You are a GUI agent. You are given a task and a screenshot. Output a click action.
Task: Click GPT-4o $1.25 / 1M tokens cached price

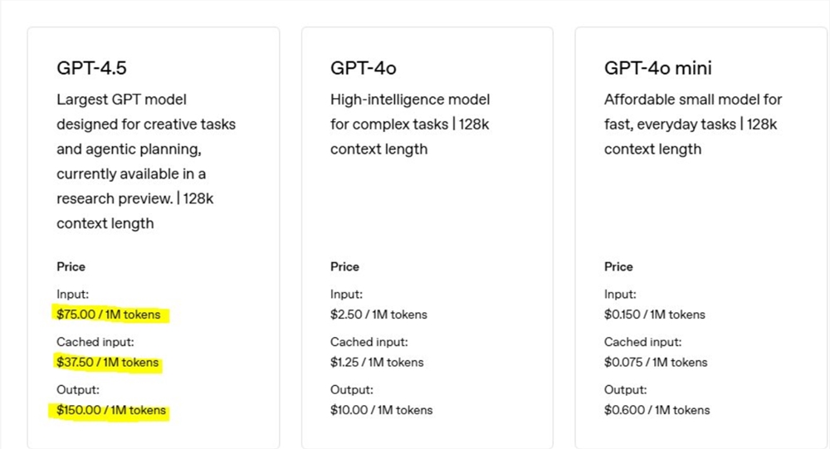(x=377, y=363)
